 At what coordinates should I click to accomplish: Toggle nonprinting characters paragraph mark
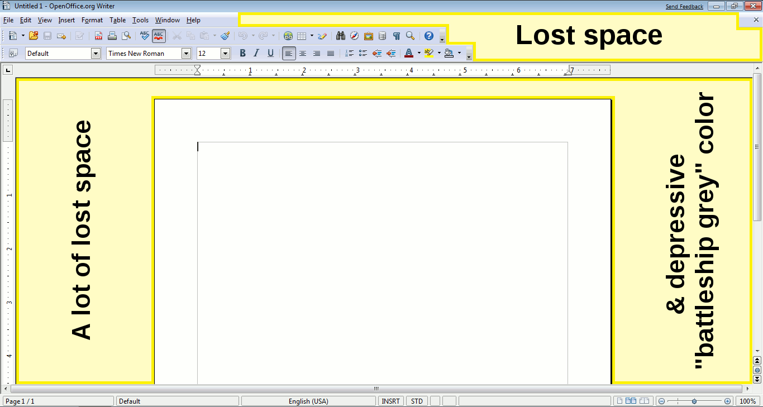coord(396,36)
